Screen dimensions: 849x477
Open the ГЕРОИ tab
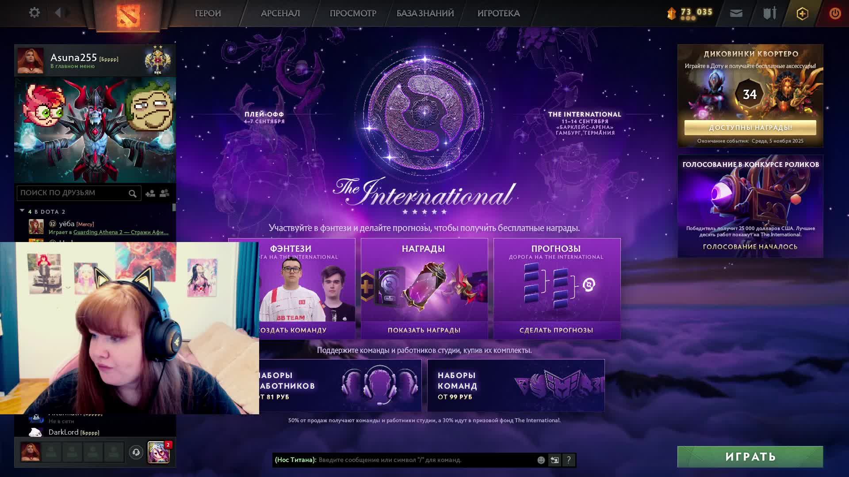coord(207,13)
